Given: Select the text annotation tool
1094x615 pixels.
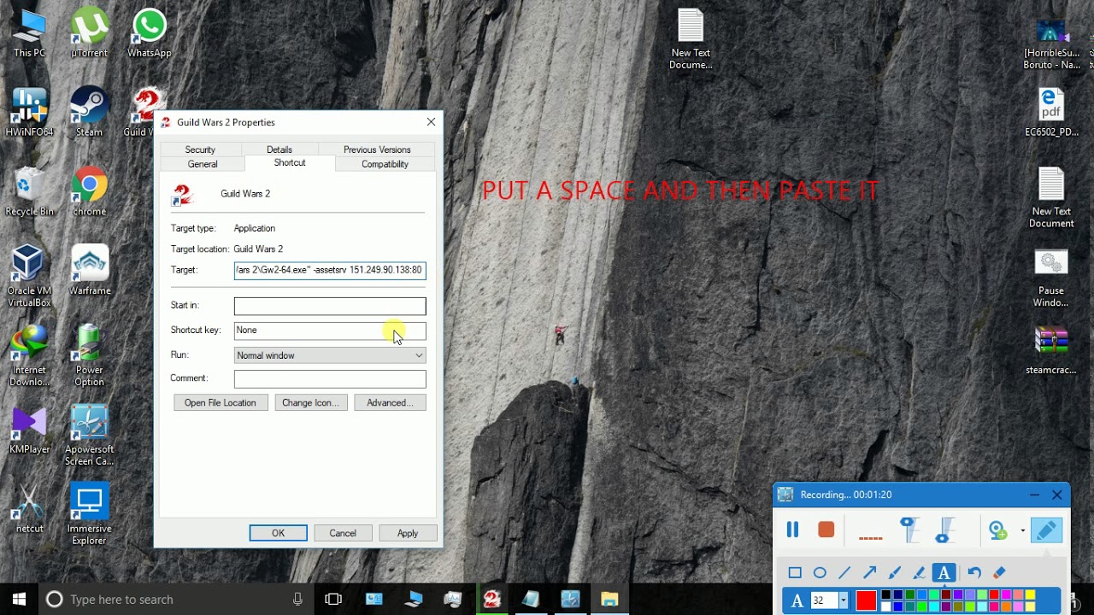Looking at the screenshot, I should click(x=944, y=572).
